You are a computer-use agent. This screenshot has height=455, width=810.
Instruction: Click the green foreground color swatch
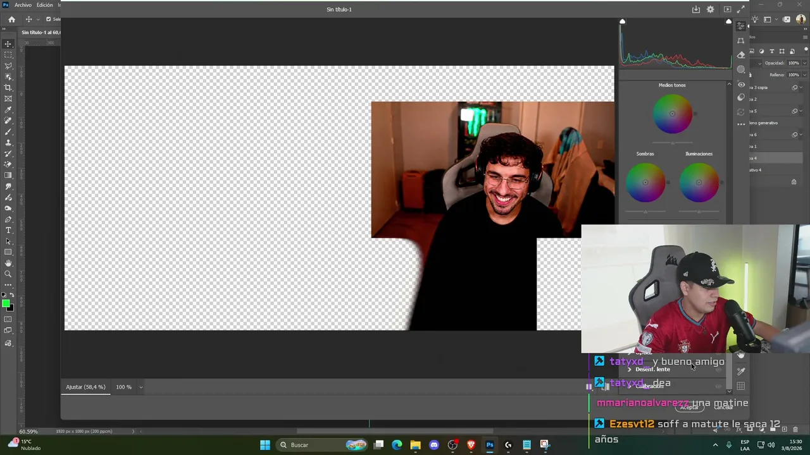(6, 304)
